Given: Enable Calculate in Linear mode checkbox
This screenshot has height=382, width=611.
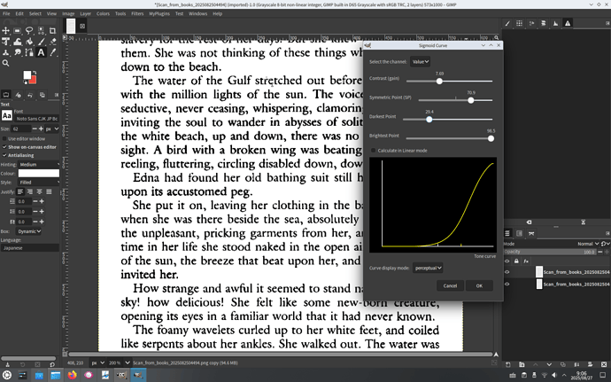Looking at the screenshot, I should pos(374,151).
